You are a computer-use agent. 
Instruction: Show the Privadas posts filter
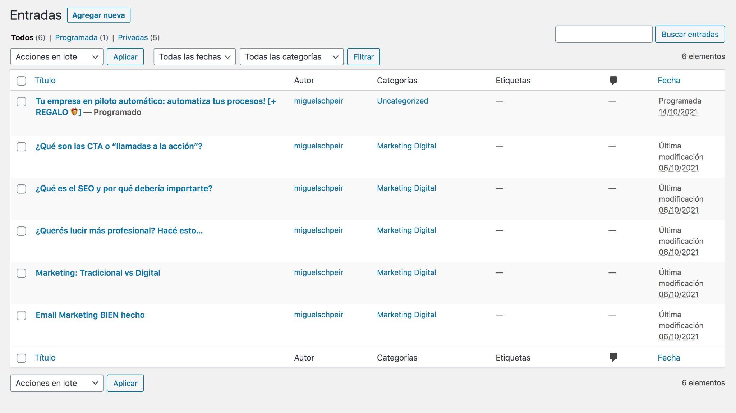(133, 38)
